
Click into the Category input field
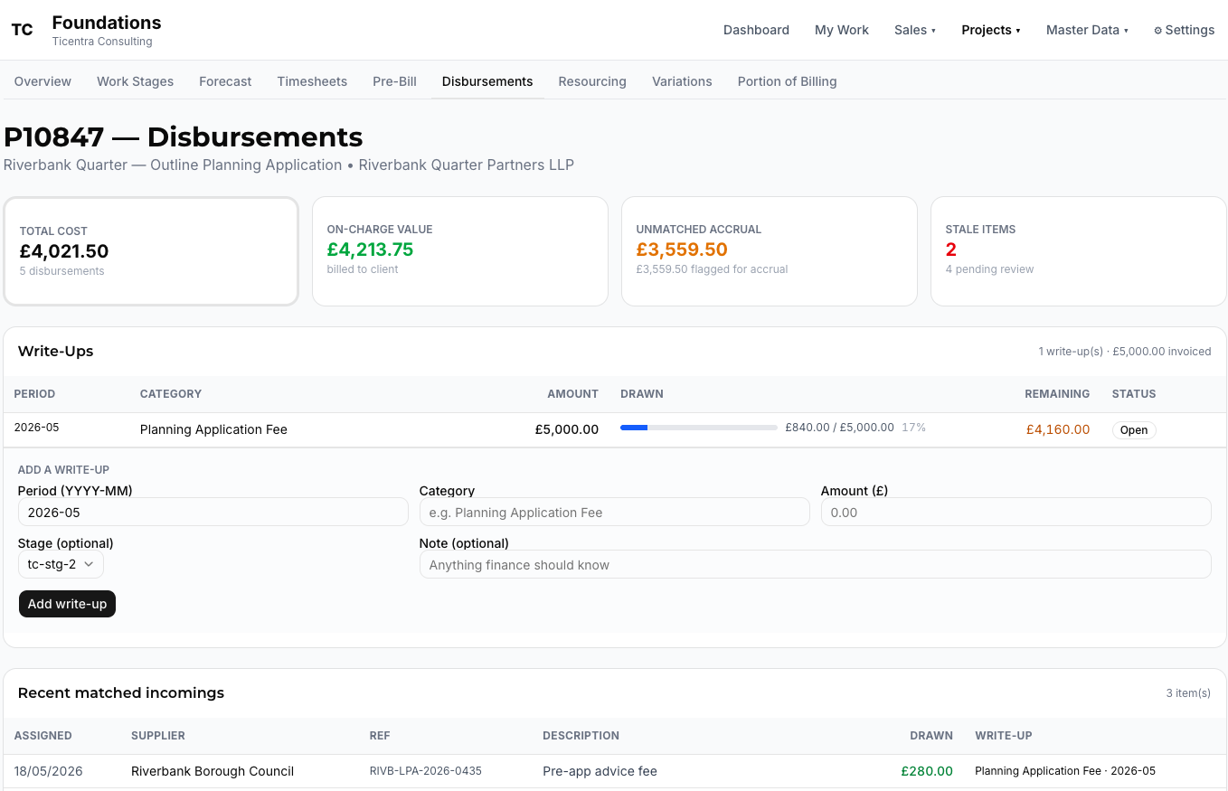614,512
